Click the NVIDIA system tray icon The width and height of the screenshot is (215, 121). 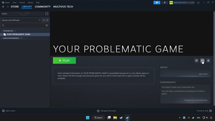pos(189,118)
